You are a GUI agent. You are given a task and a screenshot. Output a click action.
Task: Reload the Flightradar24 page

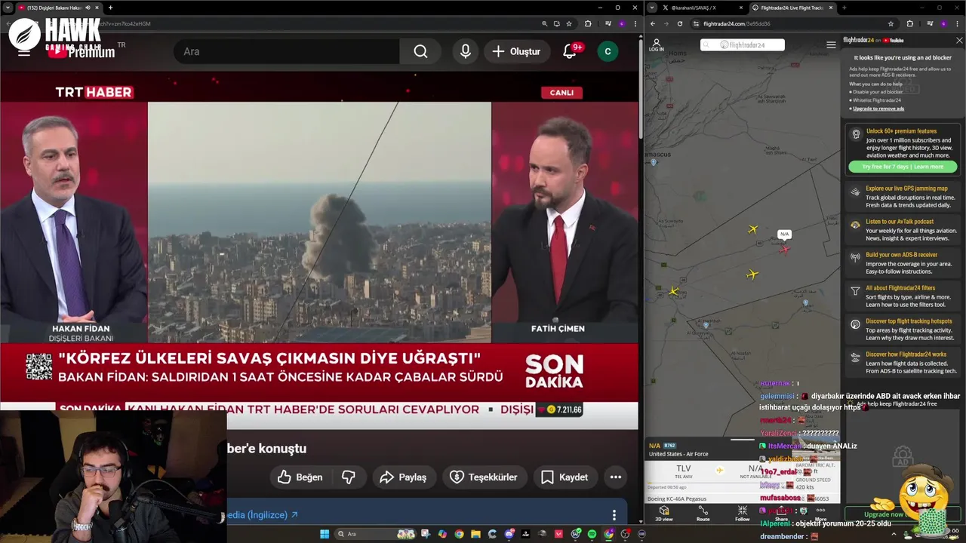pyautogui.click(x=679, y=23)
